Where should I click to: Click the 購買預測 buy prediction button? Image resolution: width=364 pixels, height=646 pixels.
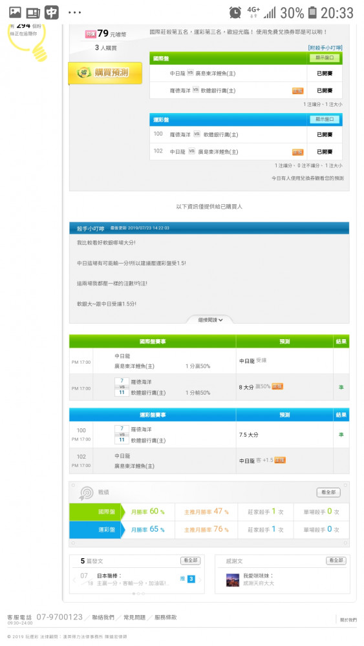pos(105,73)
